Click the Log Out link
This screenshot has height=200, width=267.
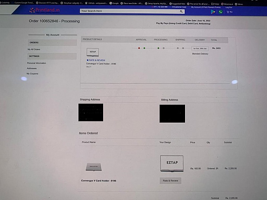pos(229,8)
